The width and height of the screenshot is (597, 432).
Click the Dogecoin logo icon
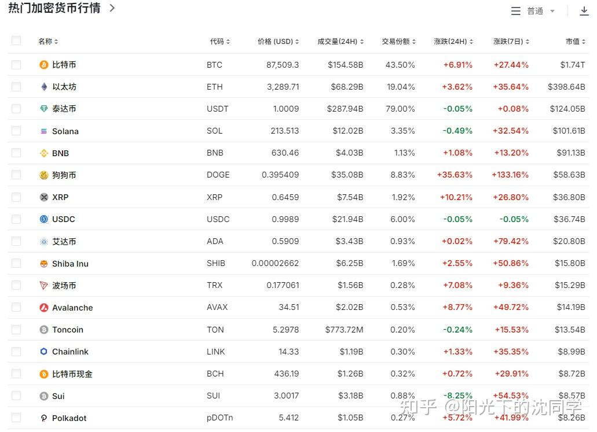[x=44, y=175]
